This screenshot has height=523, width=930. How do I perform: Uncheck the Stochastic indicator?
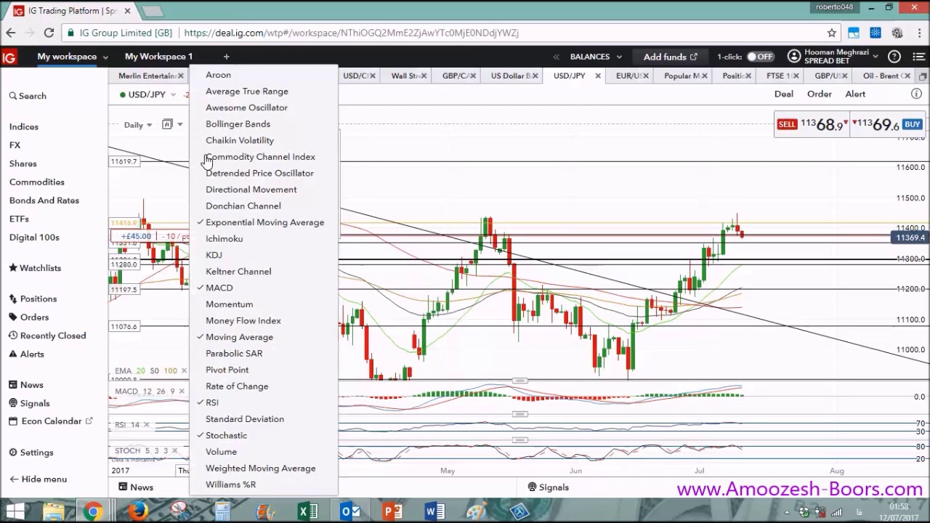(226, 435)
